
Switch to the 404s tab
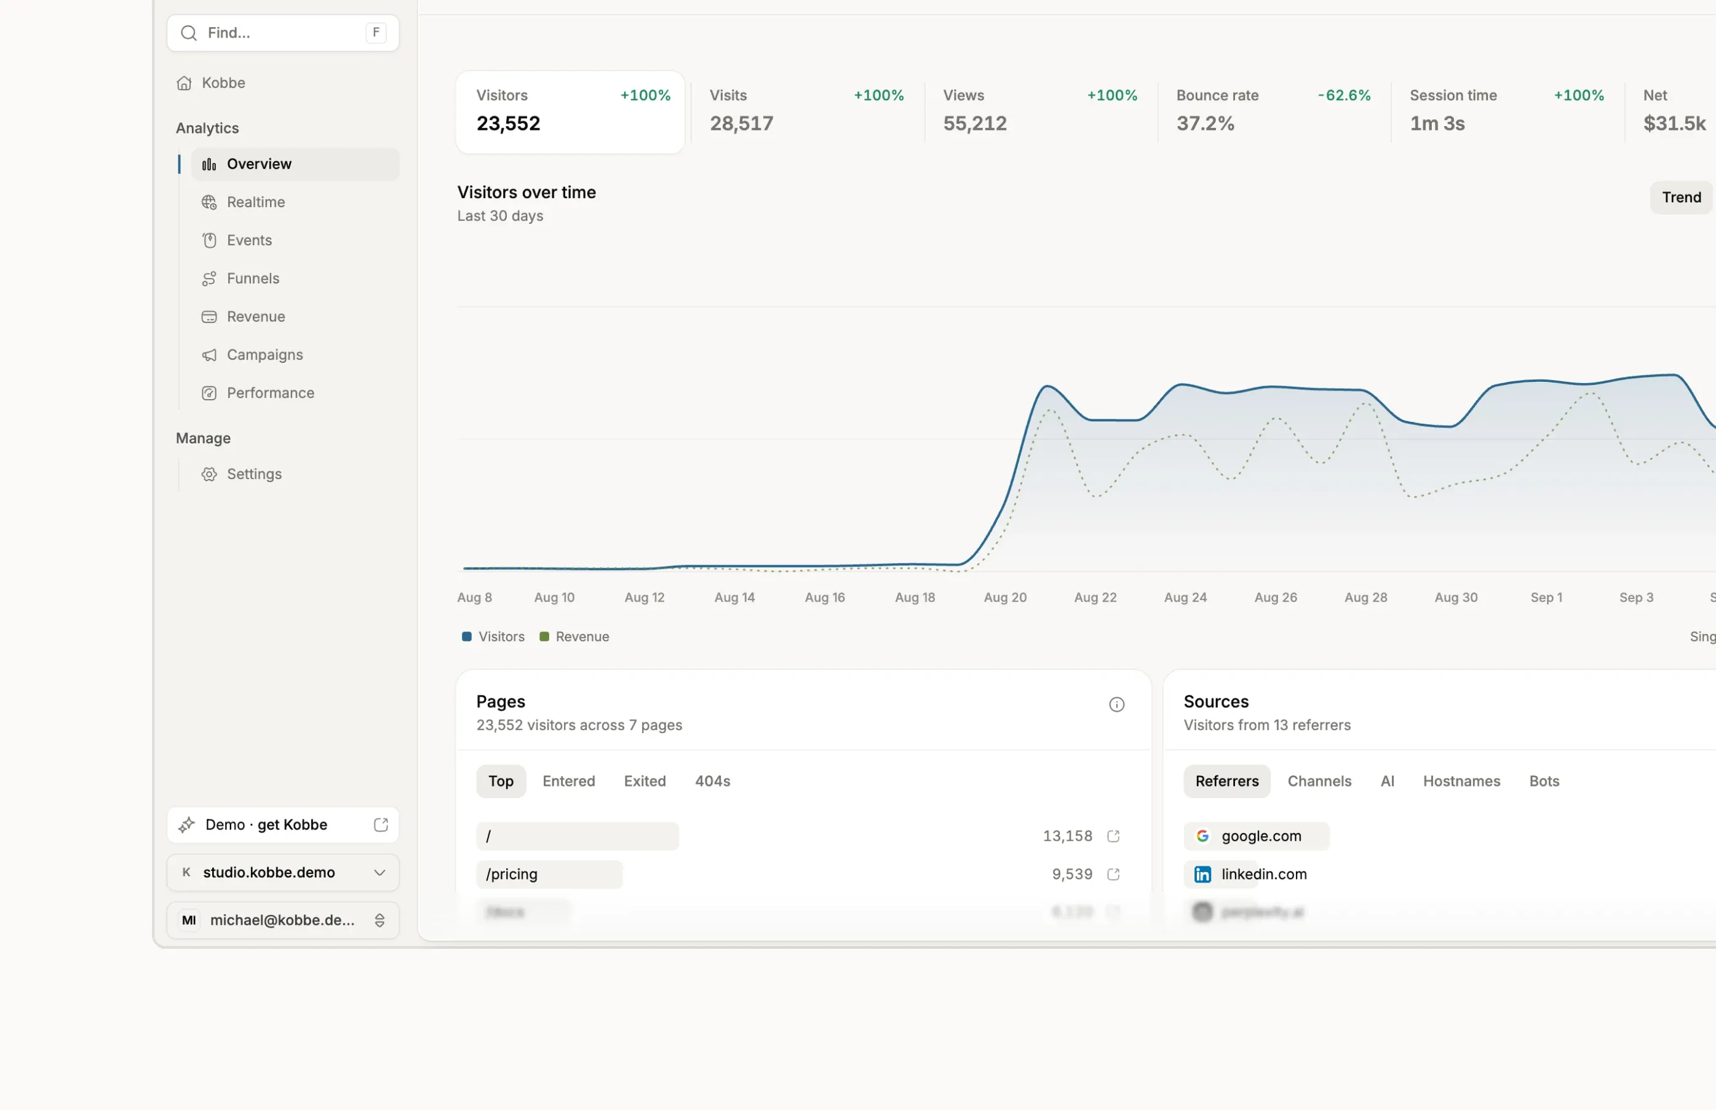(x=713, y=782)
